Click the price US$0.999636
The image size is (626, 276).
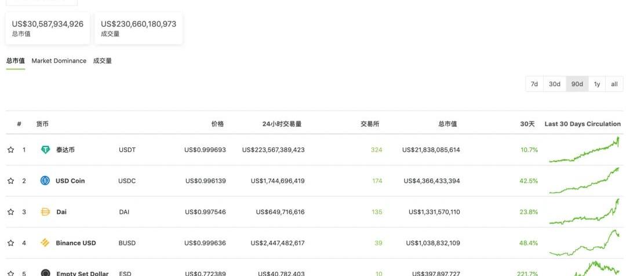(x=205, y=243)
